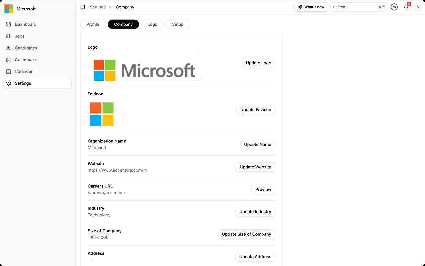
Task: Click the Settings gear icon
Action: pos(9,83)
